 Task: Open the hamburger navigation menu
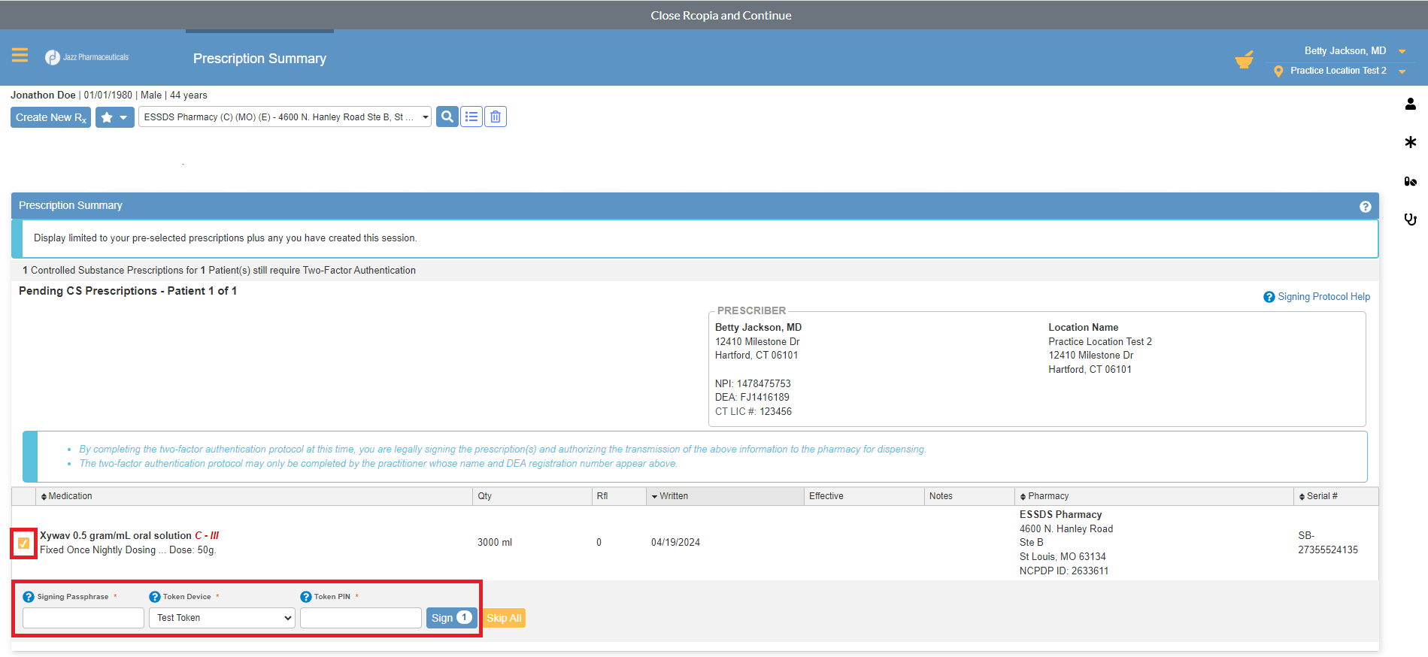(x=20, y=55)
